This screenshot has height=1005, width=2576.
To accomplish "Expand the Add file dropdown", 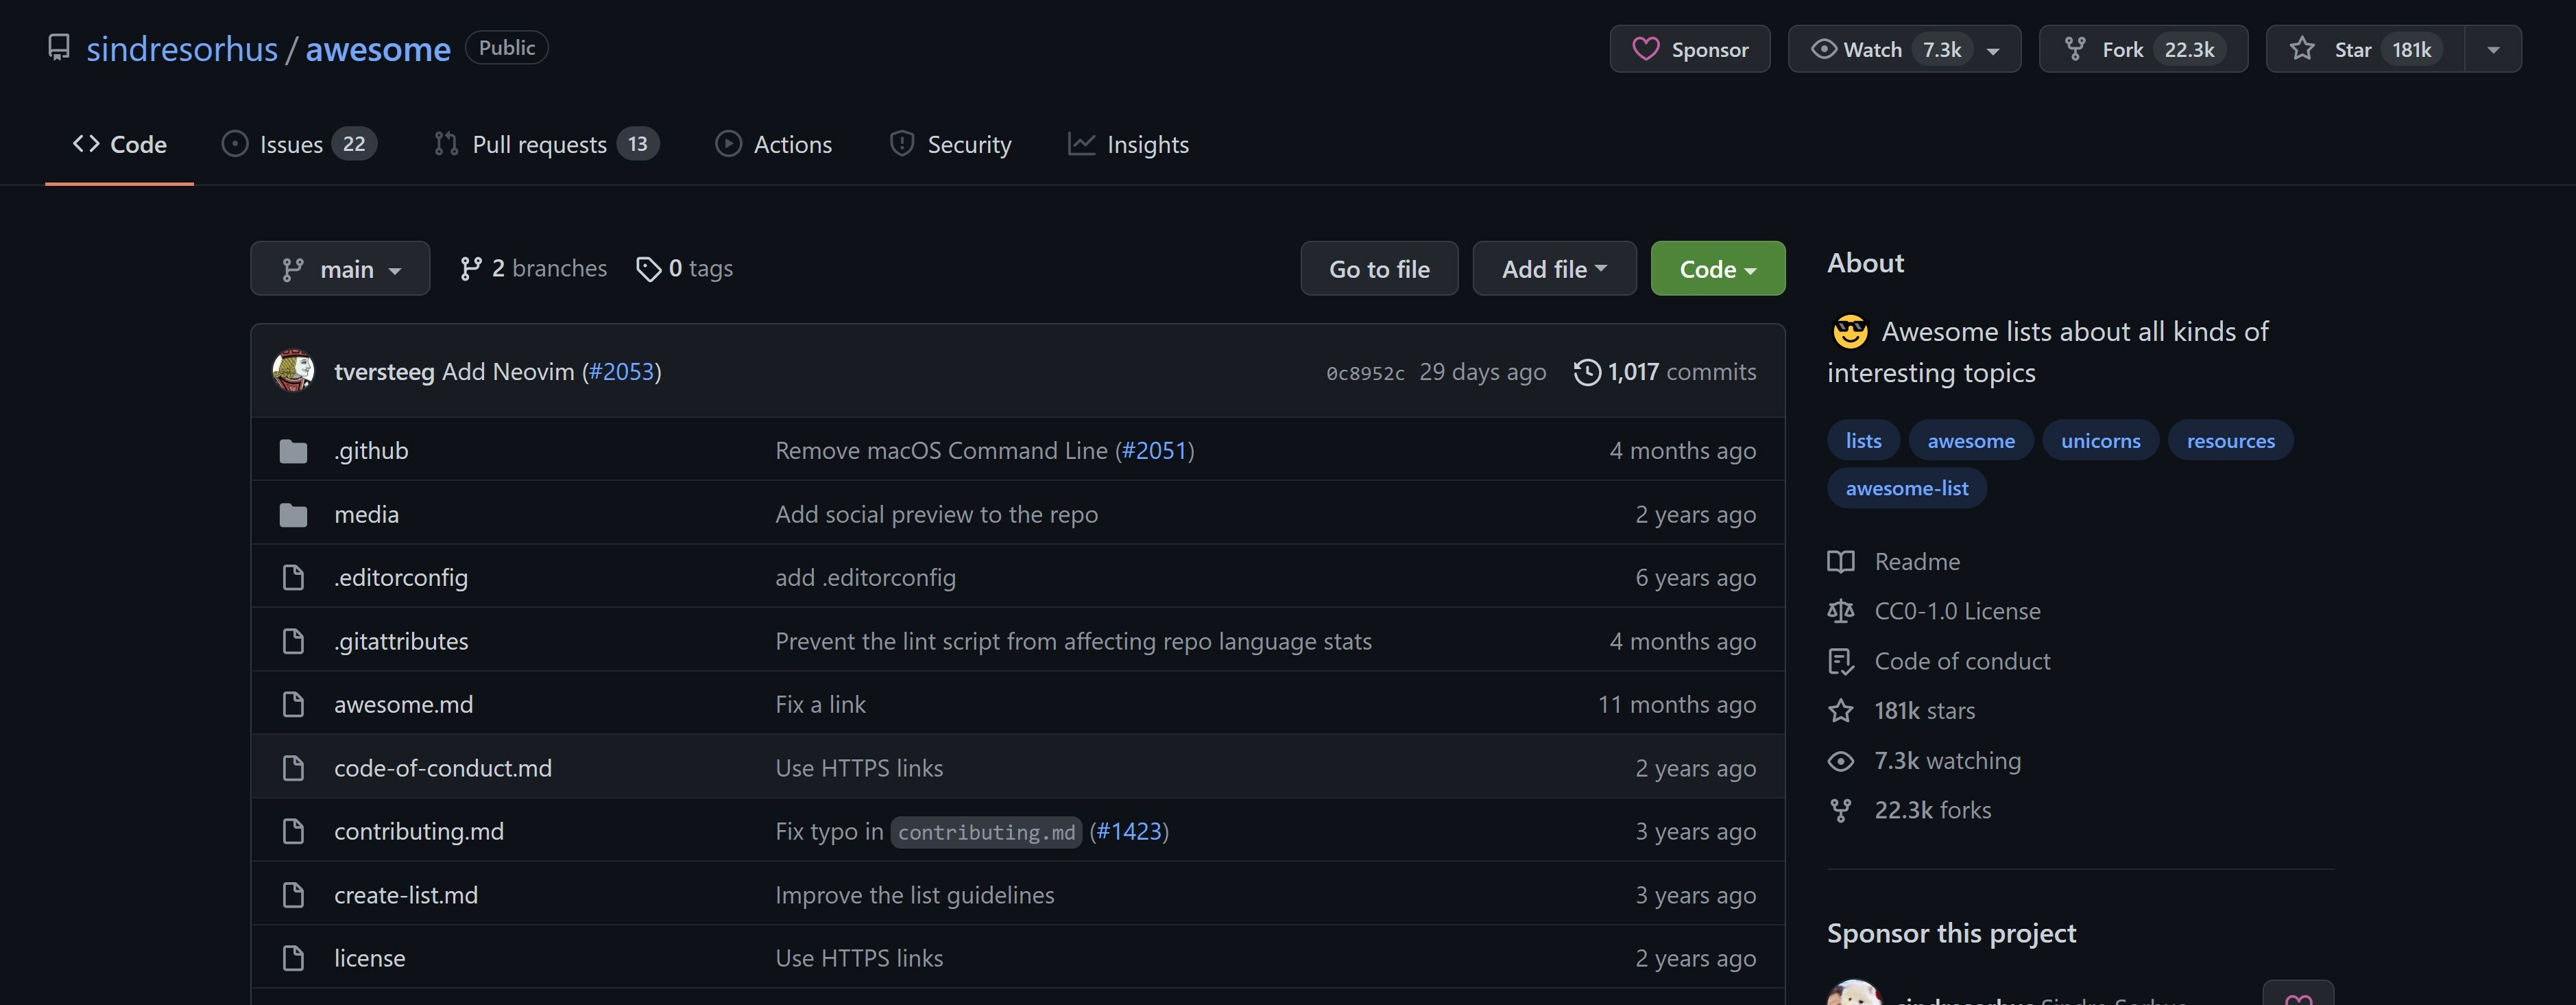I will (x=1554, y=268).
